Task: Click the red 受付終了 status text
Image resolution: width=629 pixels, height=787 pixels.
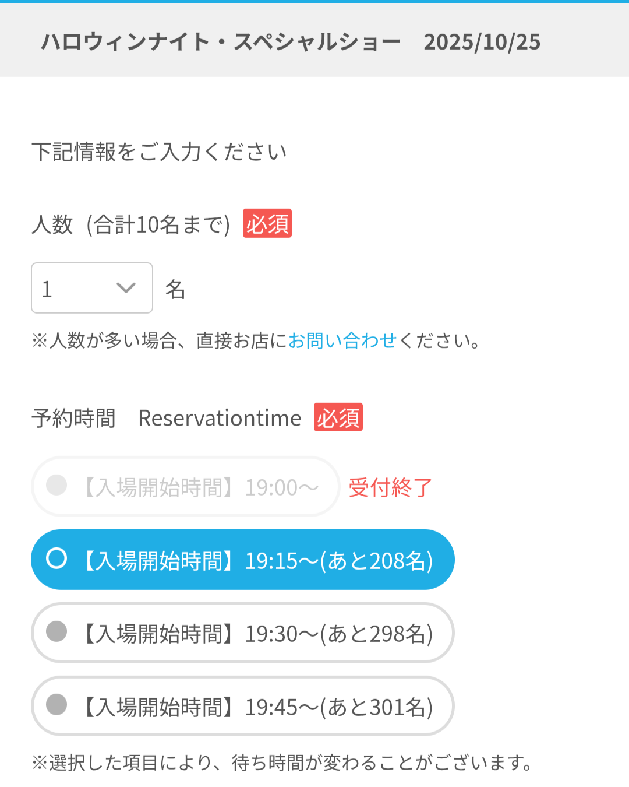Action: click(x=390, y=487)
